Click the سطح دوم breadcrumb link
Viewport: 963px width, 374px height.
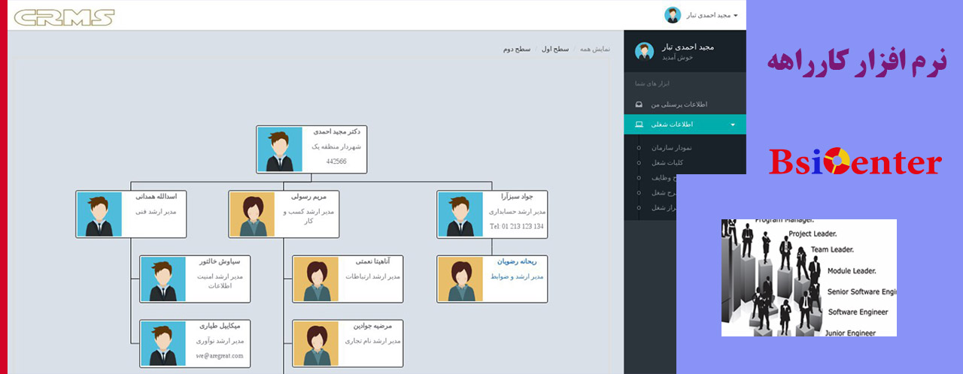point(517,49)
